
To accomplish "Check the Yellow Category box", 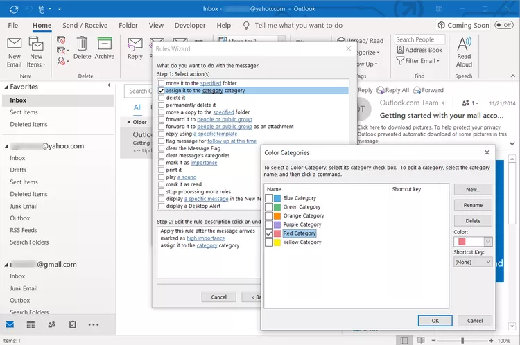I will click(269, 242).
